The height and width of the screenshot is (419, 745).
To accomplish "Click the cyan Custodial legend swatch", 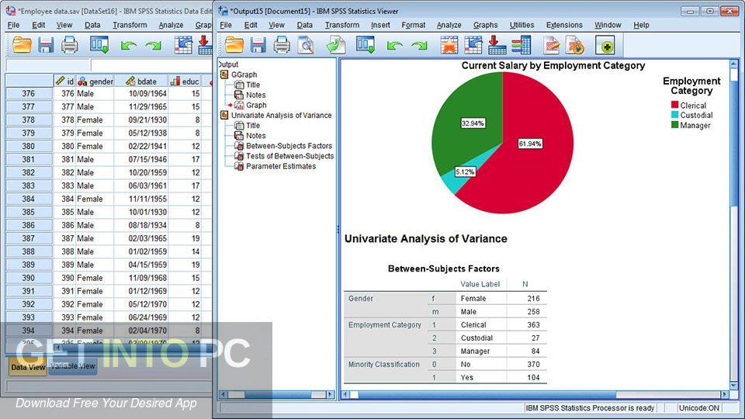I will click(674, 115).
